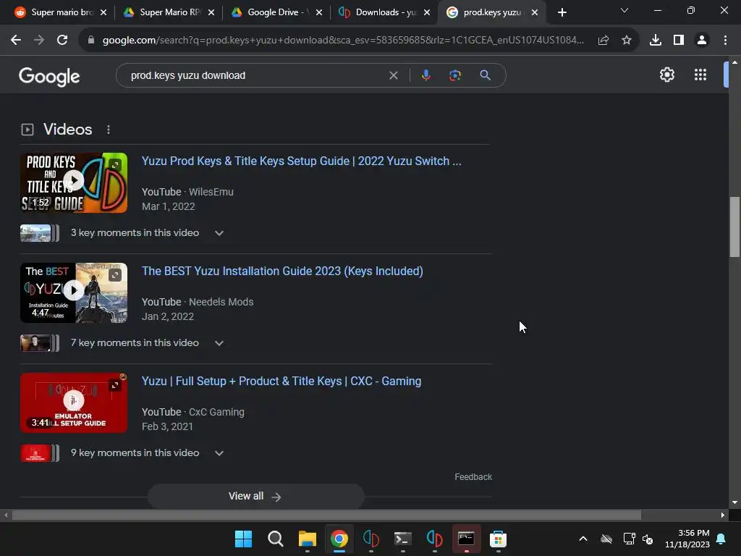This screenshot has width=741, height=556.
Task: Open Microsoft Store from taskbar
Action: [x=498, y=539]
